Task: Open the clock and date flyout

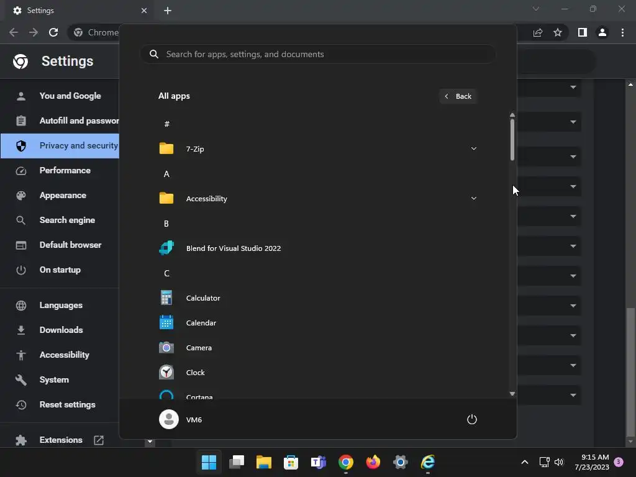Action: (x=592, y=462)
